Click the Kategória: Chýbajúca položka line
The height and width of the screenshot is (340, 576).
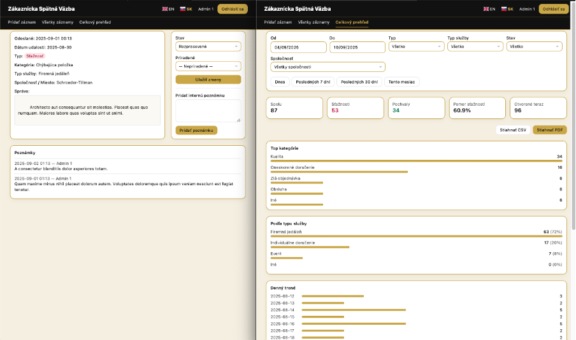(43, 65)
